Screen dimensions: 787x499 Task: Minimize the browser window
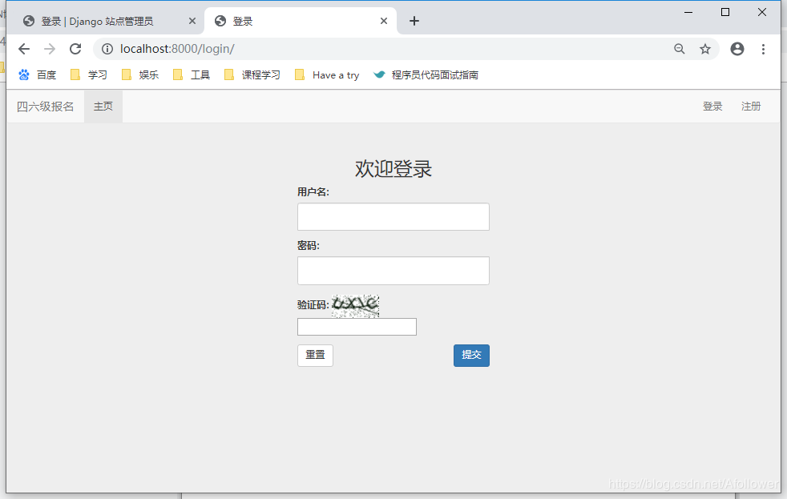pyautogui.click(x=688, y=12)
